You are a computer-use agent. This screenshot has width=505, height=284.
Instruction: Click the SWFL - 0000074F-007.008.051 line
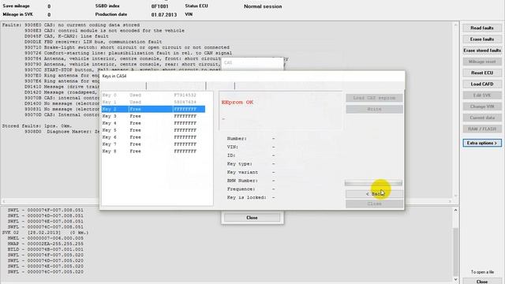[46, 210]
